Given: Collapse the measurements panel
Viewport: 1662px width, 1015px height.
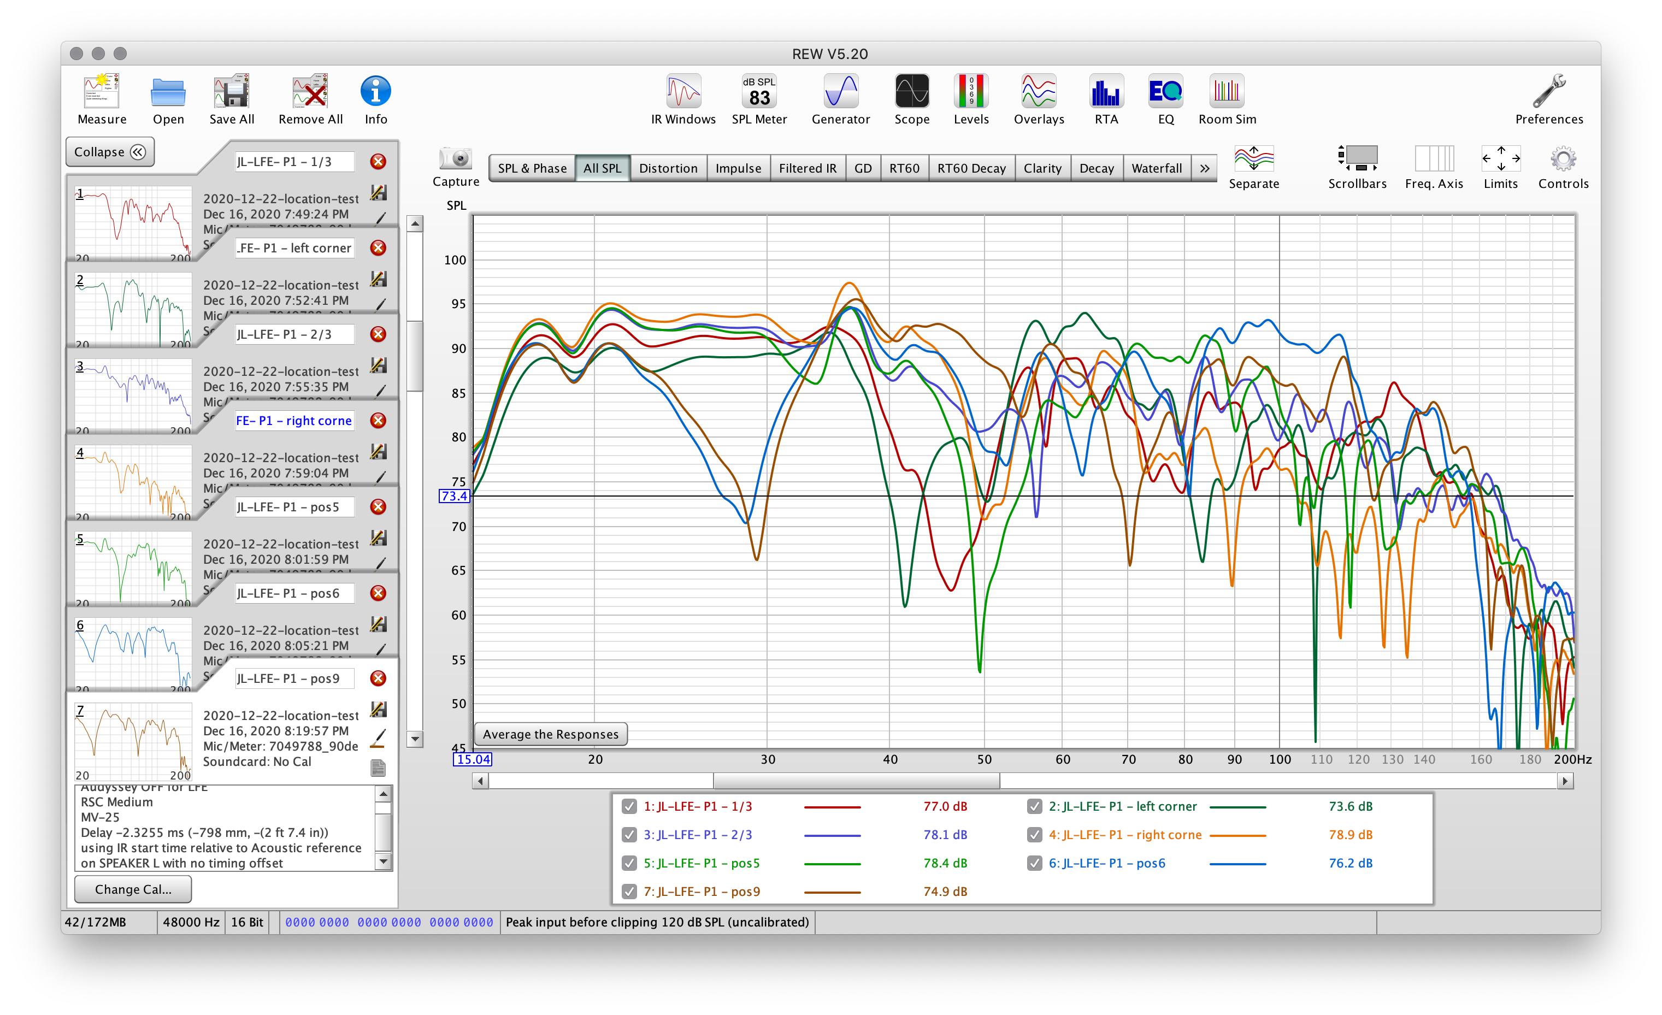Looking at the screenshot, I should (x=110, y=152).
